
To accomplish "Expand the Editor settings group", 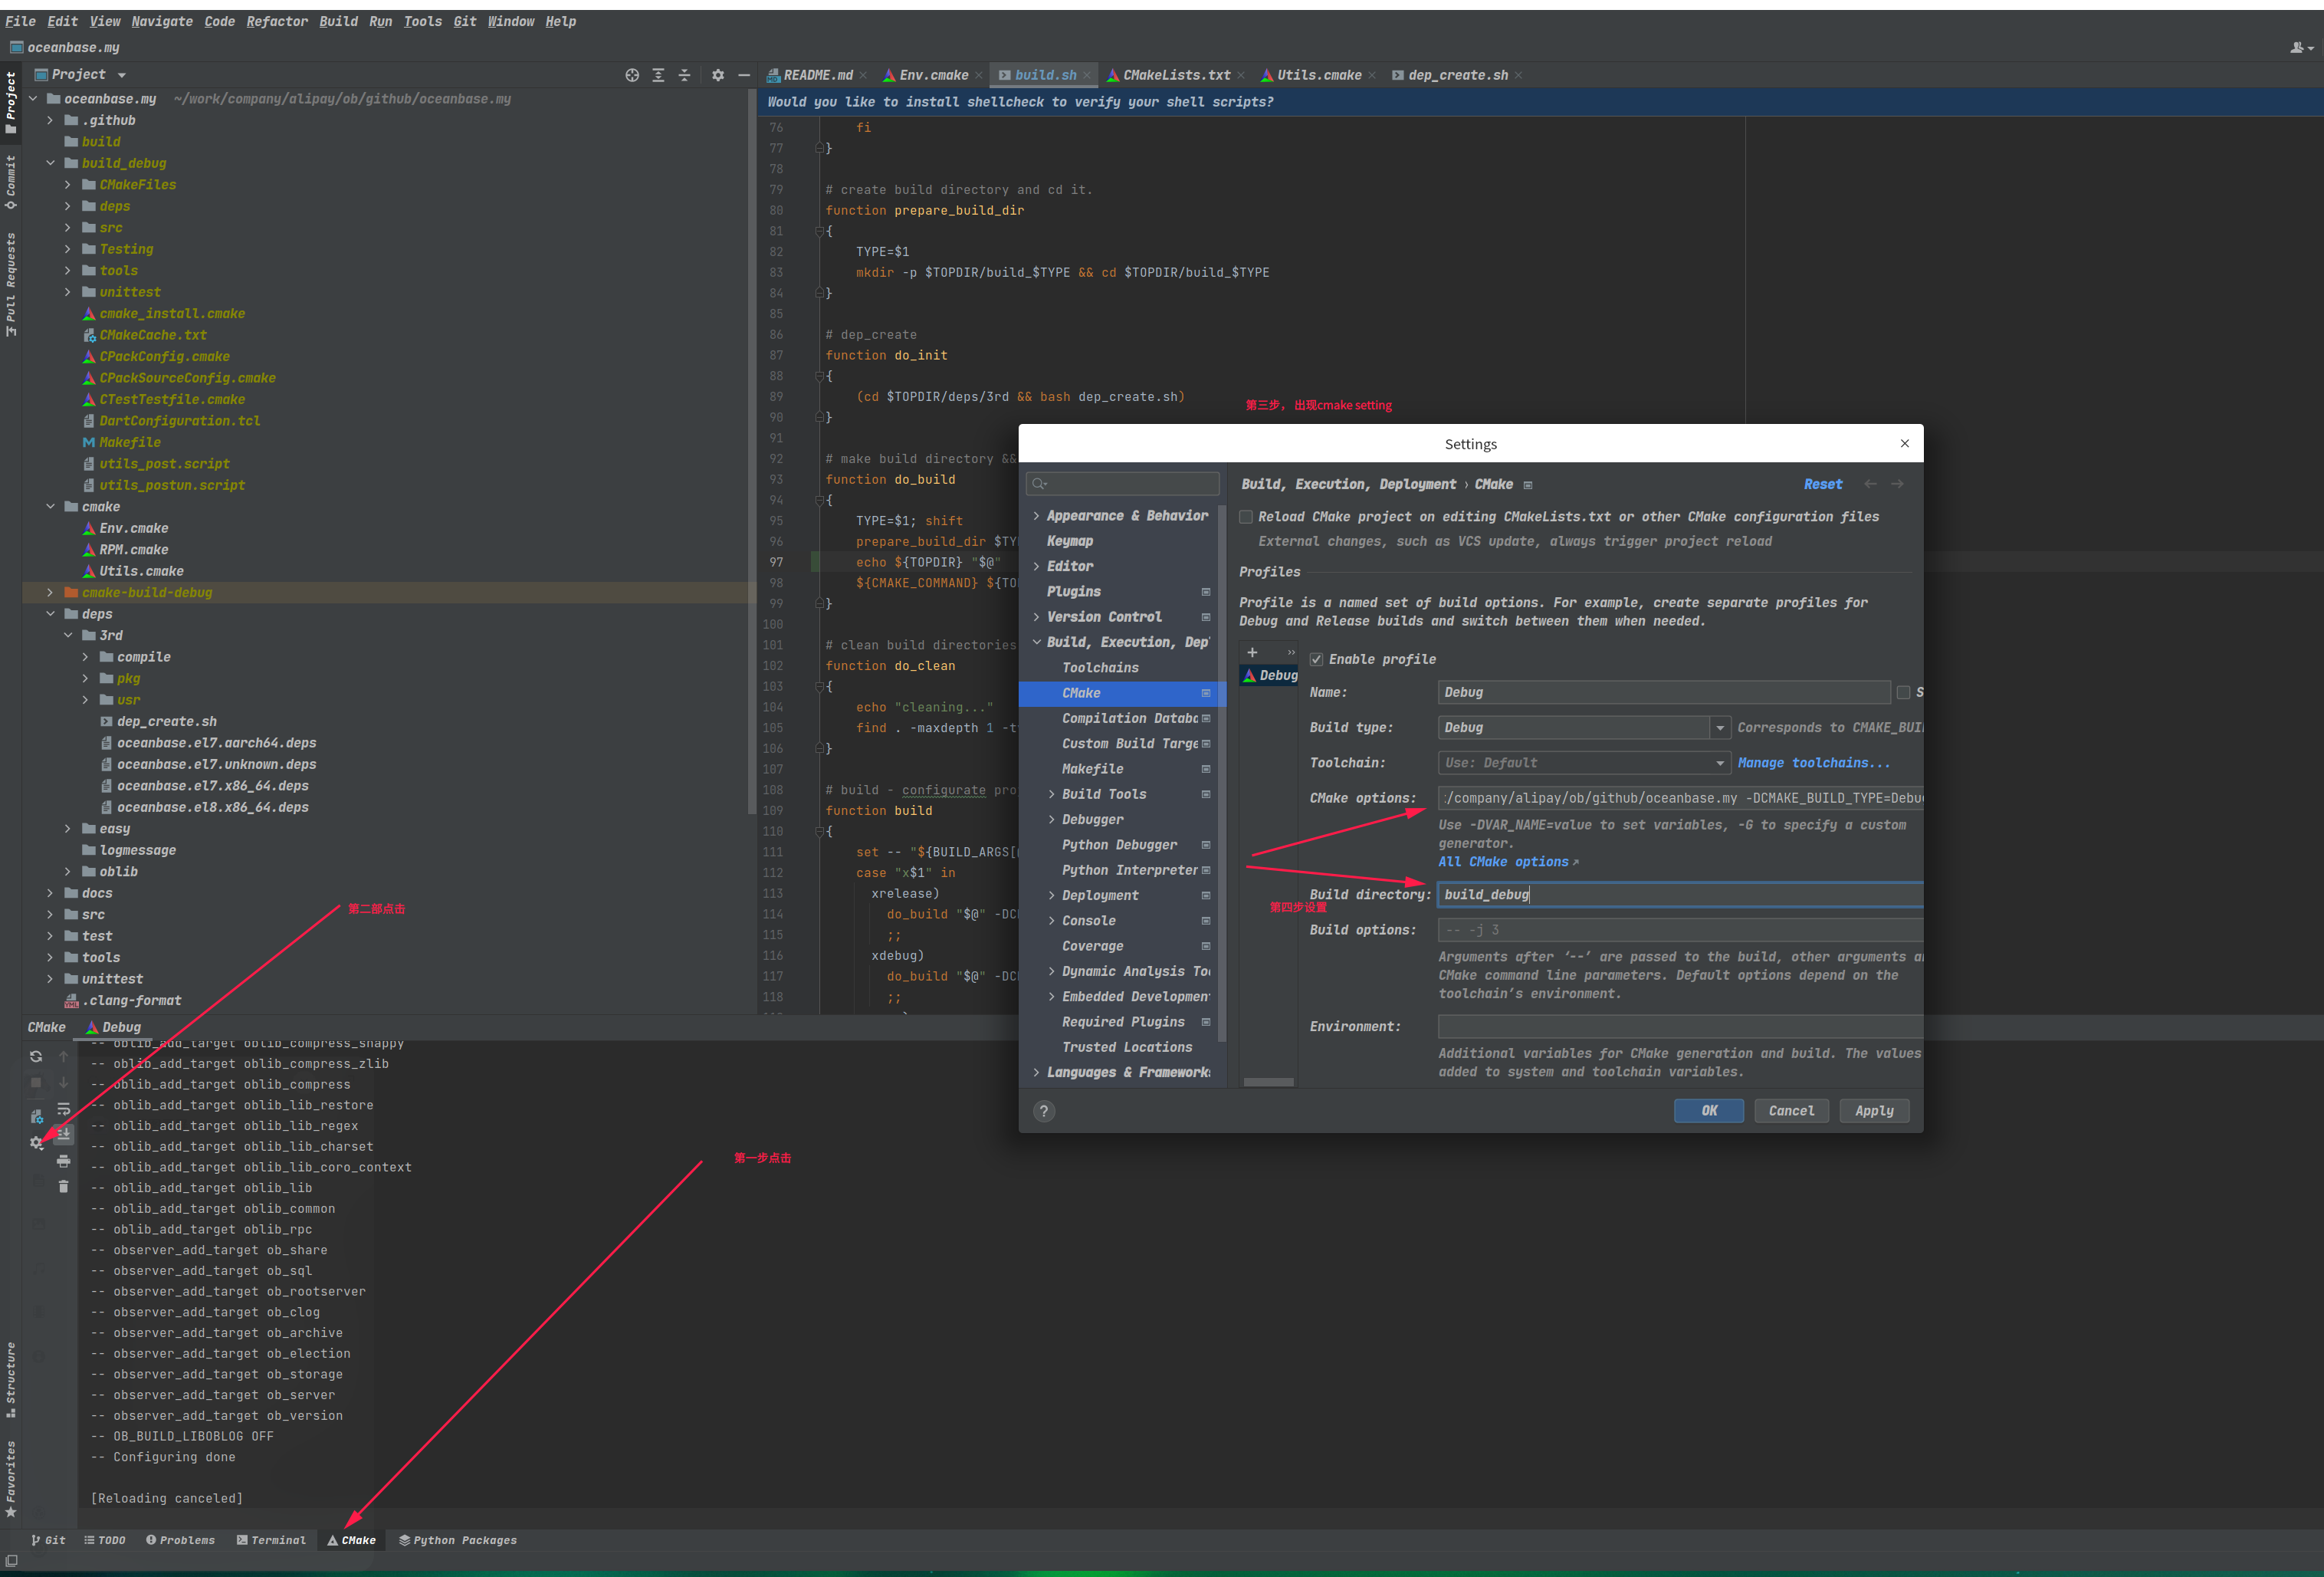I will [1036, 566].
